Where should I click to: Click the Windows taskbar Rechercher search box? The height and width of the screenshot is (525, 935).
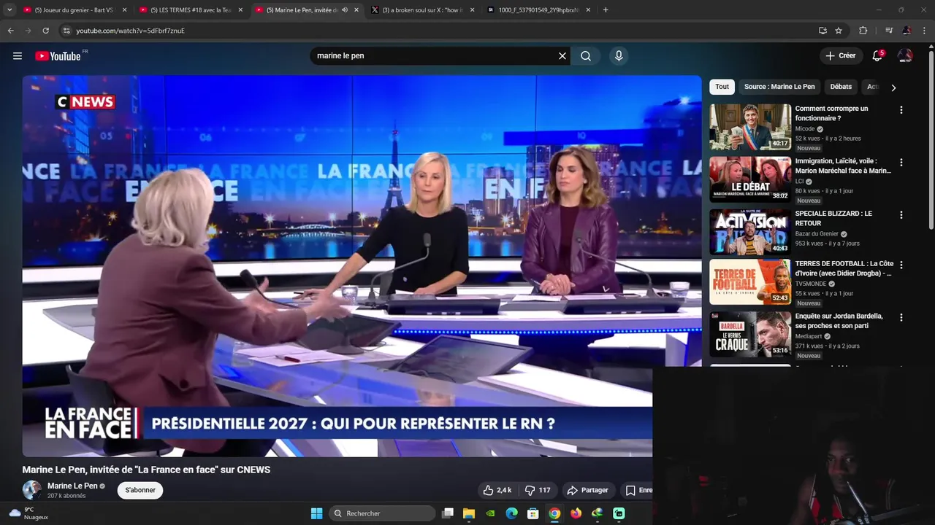(381, 513)
